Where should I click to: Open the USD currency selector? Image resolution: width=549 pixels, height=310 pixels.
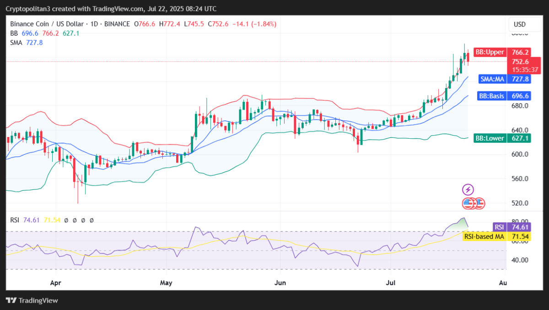[x=519, y=24]
